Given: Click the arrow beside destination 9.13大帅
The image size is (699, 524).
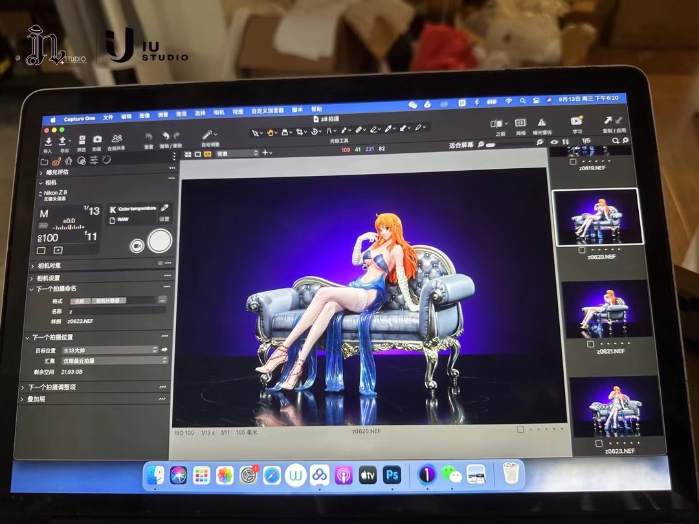Looking at the screenshot, I should click(x=164, y=349).
